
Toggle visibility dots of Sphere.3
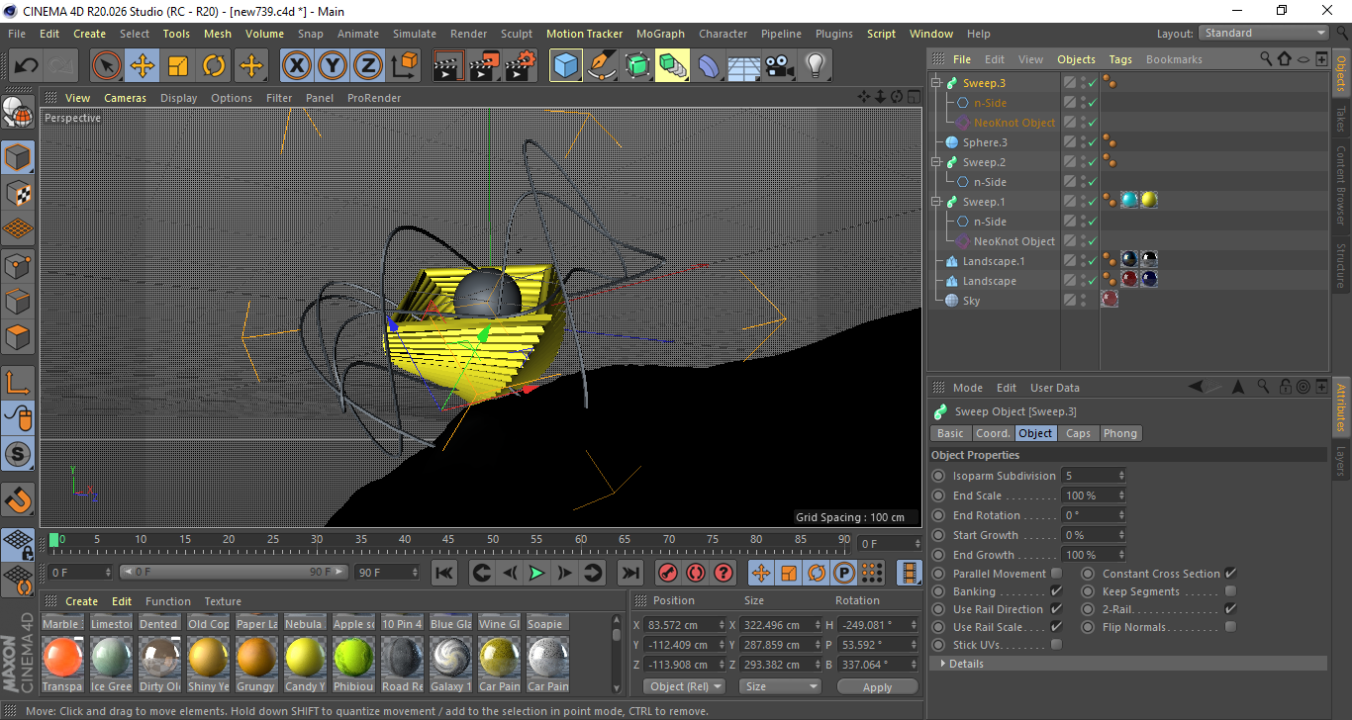[1083, 142]
